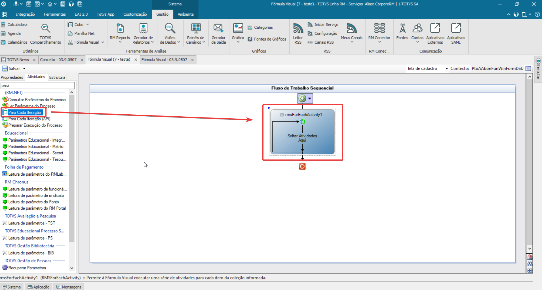This screenshot has width=542, height=290.
Task: Switch to the Propriedades panel tab
Action: (12, 77)
